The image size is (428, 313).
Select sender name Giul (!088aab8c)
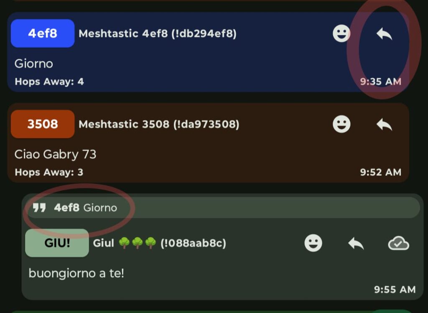coord(159,243)
